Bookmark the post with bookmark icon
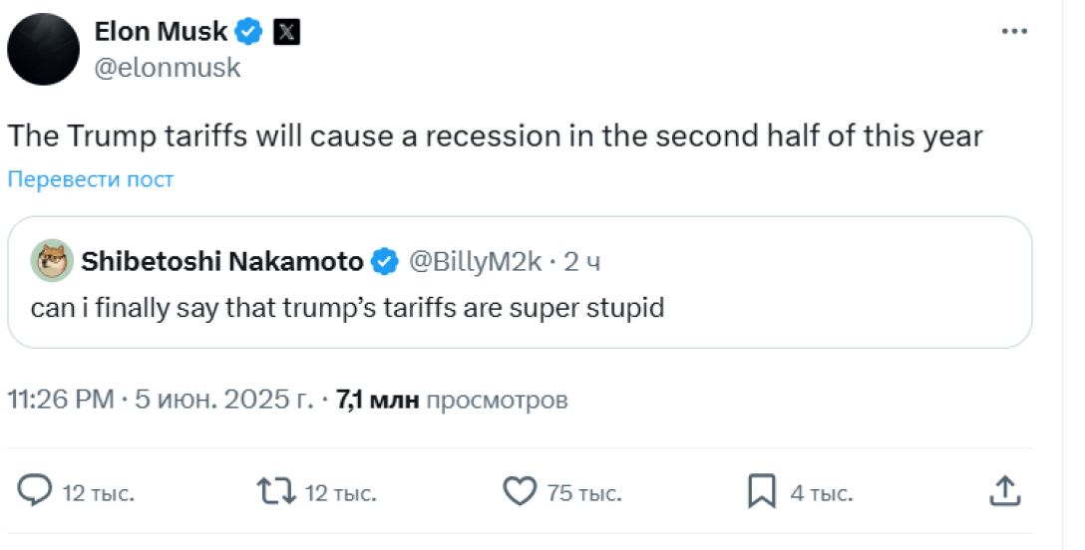1085x550 pixels. click(762, 490)
